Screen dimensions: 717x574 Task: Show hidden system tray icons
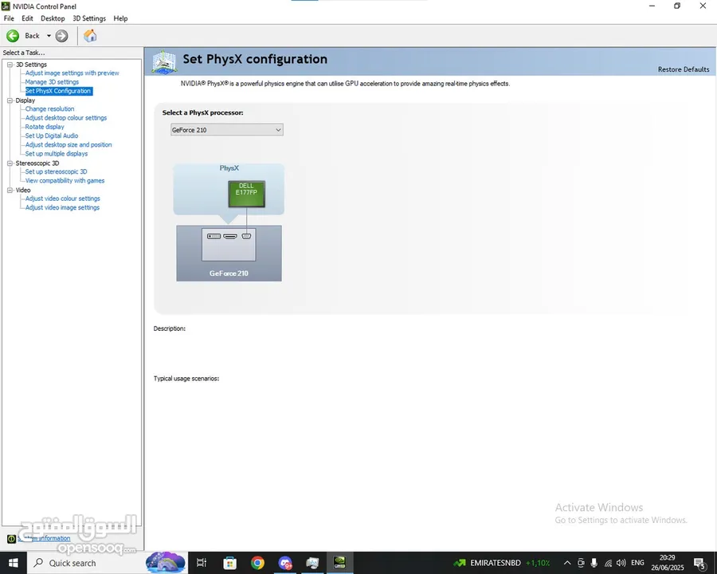click(567, 563)
